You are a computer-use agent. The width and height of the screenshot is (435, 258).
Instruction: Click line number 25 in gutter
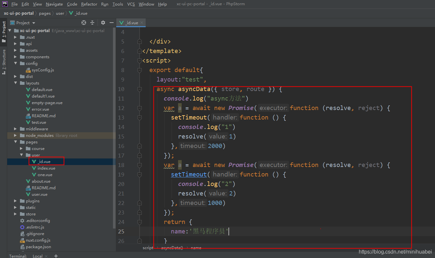point(121,231)
